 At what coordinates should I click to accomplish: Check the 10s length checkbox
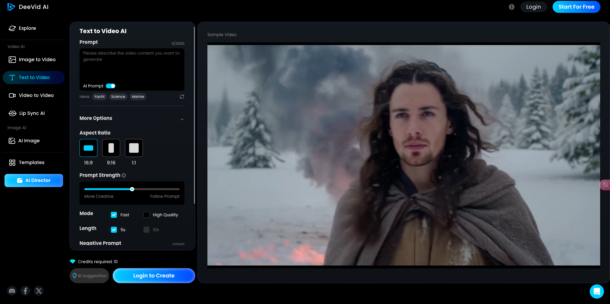click(x=146, y=230)
